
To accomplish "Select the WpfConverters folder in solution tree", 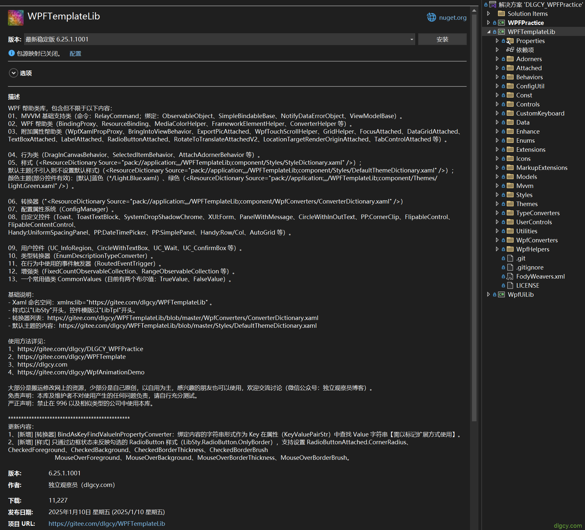I will (537, 240).
